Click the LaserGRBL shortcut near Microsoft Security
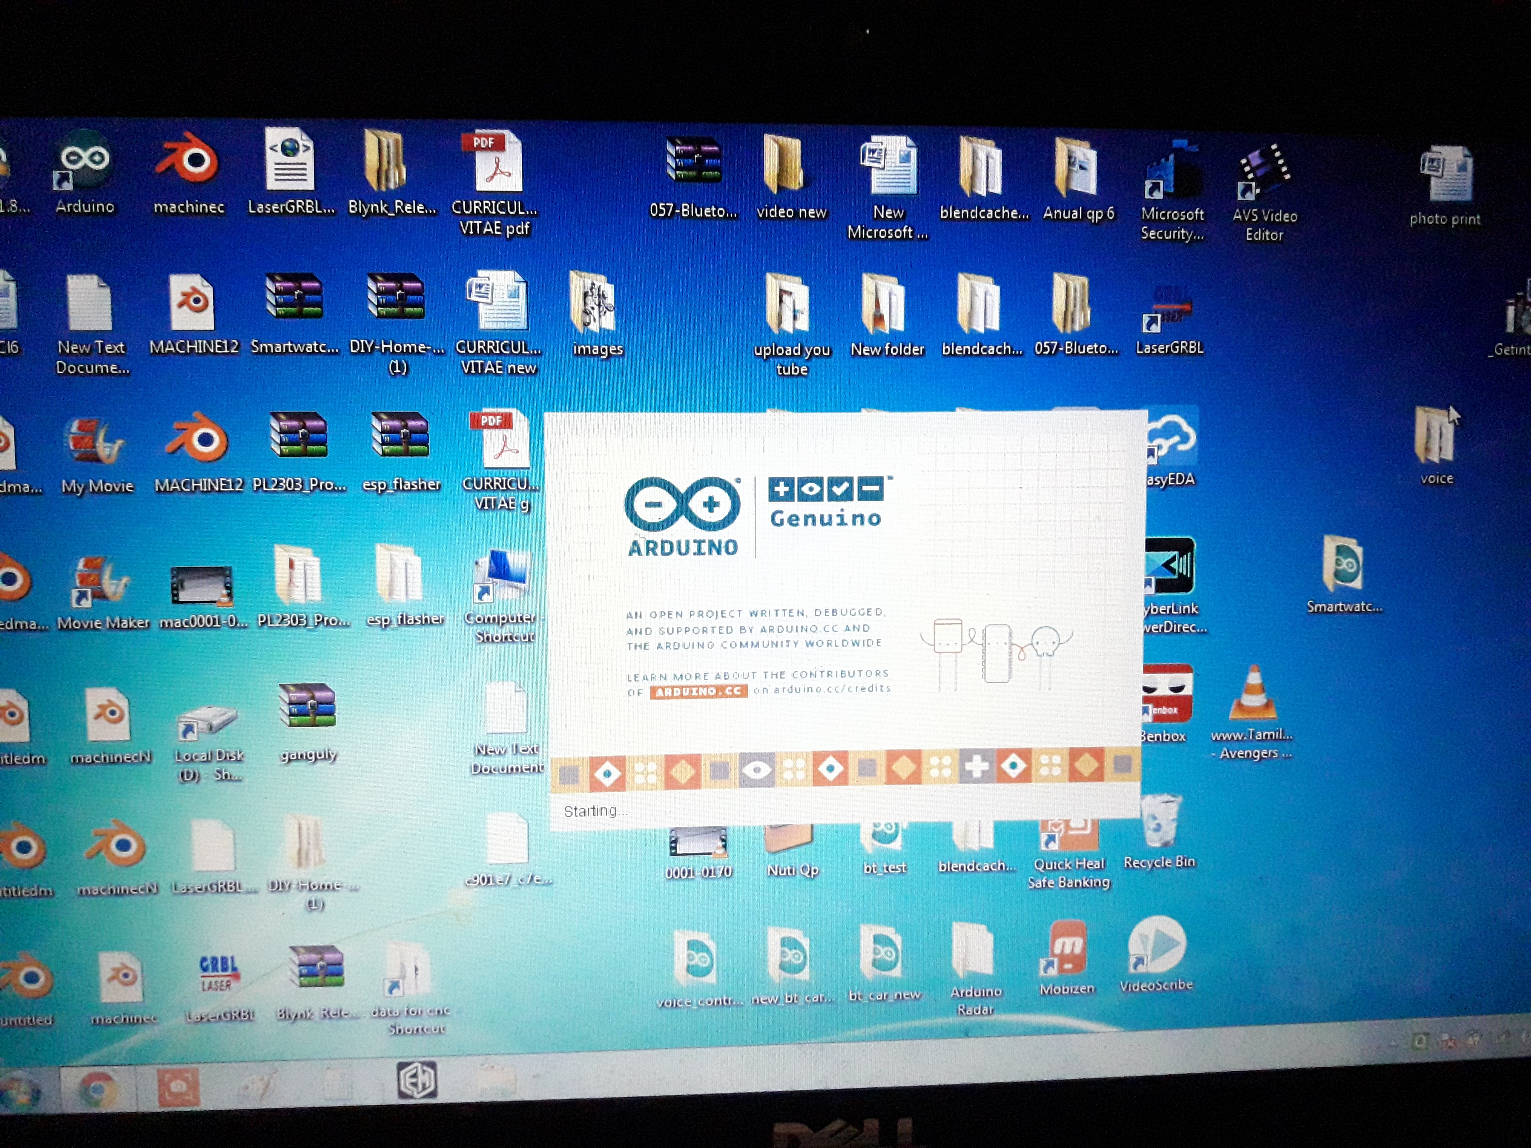1531x1148 pixels. pyautogui.click(x=1169, y=310)
